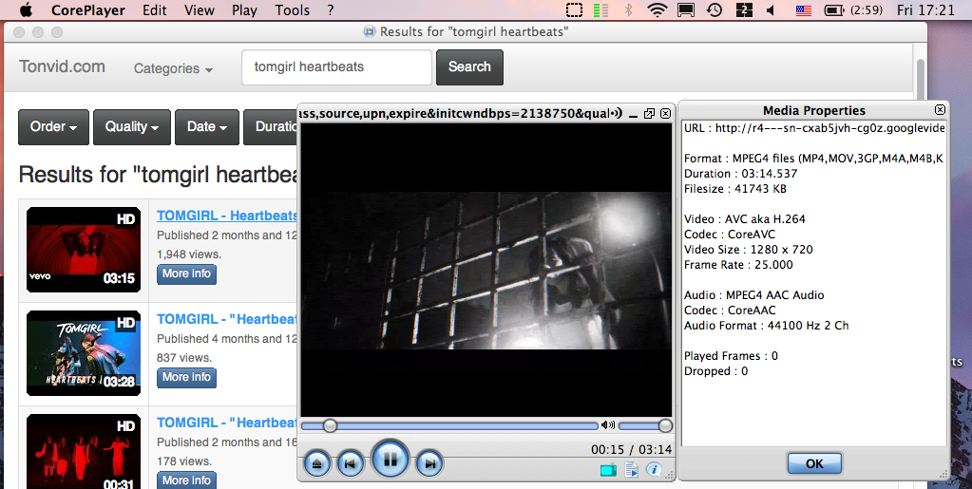Open the Date filter dropdown
This screenshot has width=972, height=489.
(207, 127)
